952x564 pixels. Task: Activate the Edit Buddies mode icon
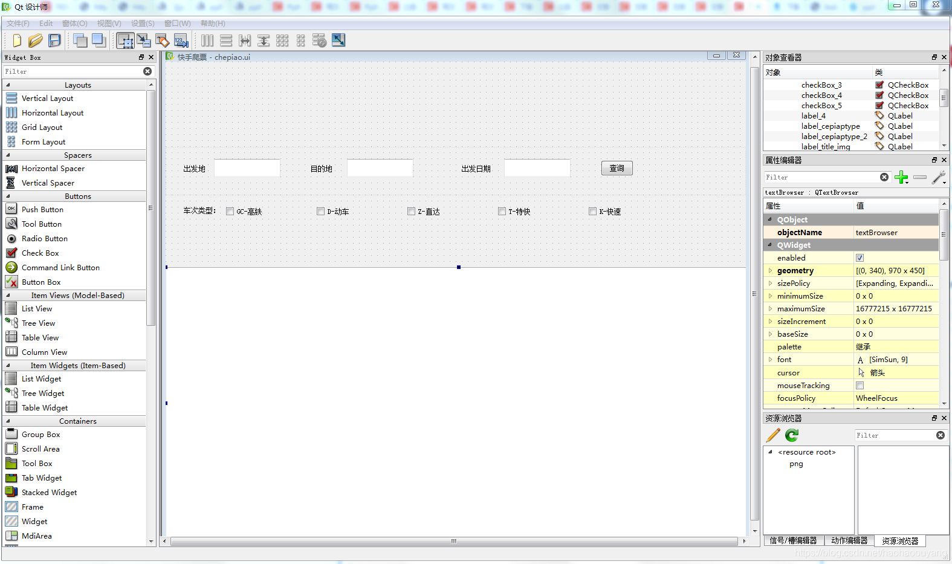[x=163, y=41]
